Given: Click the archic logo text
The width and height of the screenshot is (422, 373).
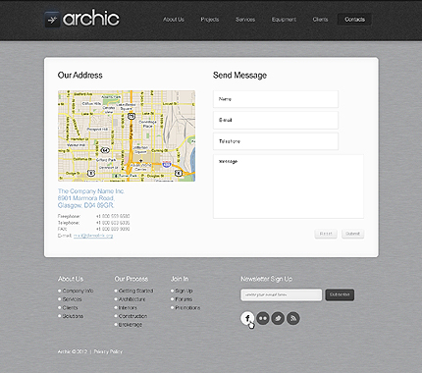Looking at the screenshot, I should pyautogui.click(x=91, y=19).
